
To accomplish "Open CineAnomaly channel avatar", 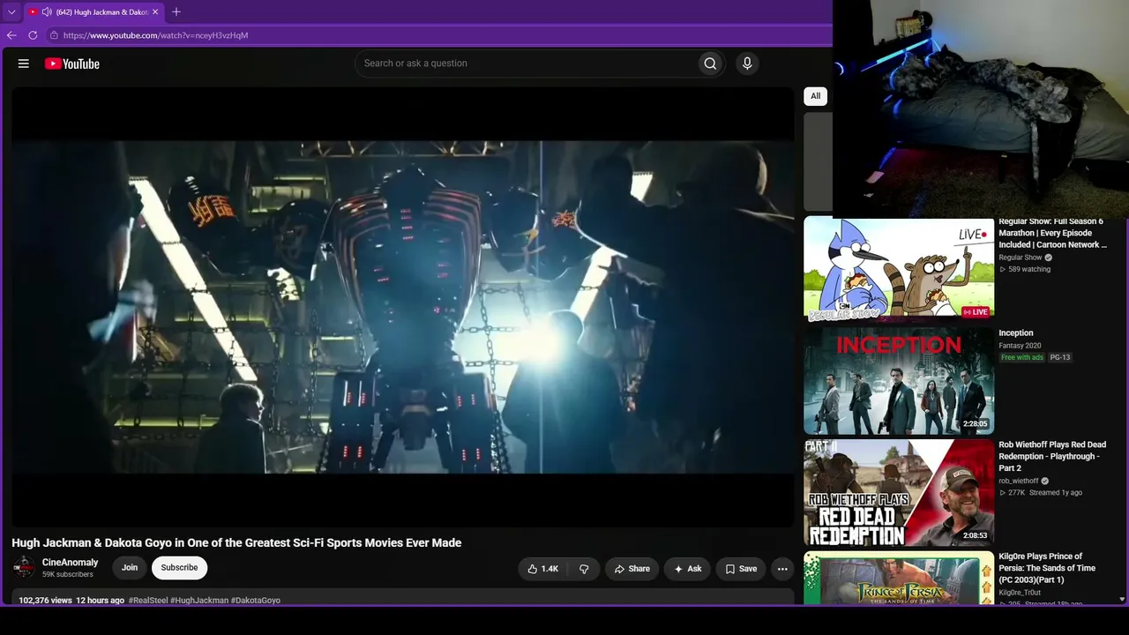I will click(x=24, y=568).
